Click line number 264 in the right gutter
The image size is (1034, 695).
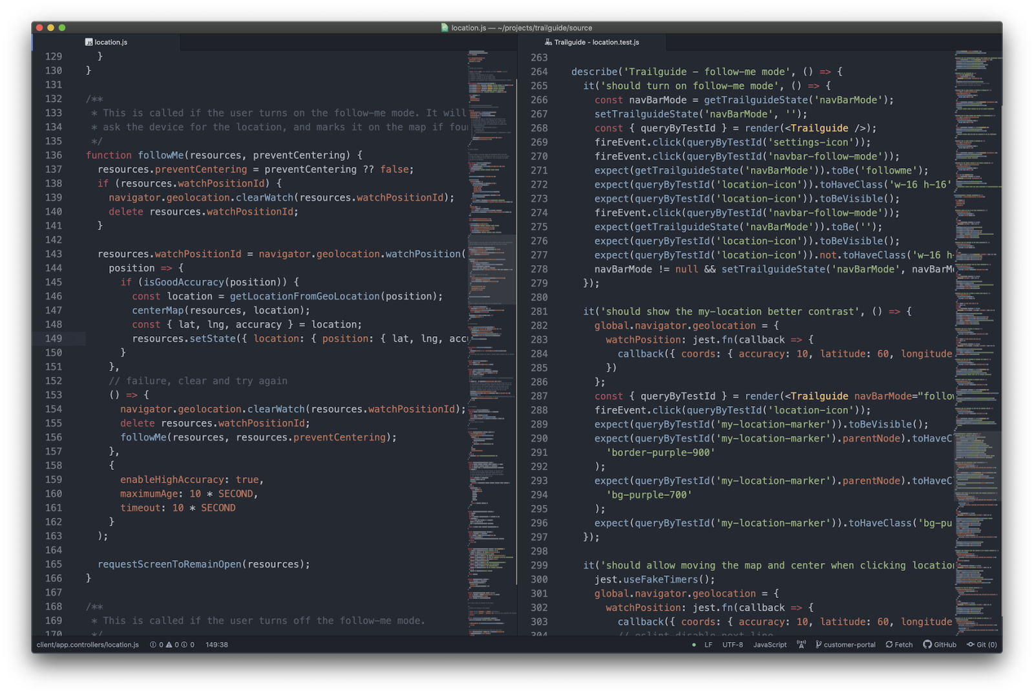point(539,72)
